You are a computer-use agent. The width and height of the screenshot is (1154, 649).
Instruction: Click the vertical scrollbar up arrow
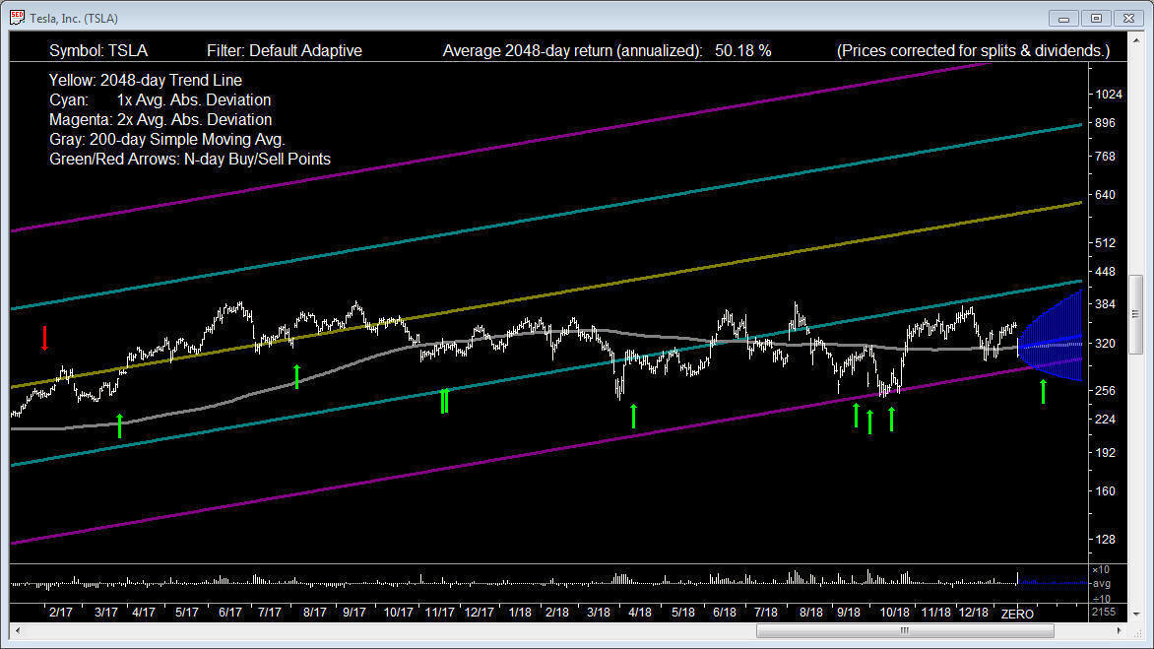[x=1136, y=39]
